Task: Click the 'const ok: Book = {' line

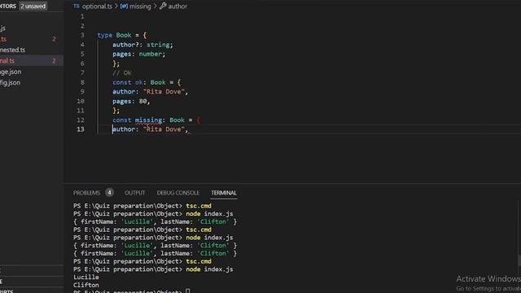Action: 147,82
